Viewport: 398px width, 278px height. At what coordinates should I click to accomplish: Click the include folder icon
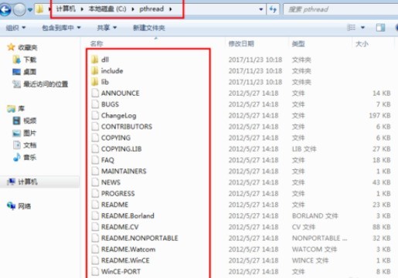point(95,70)
